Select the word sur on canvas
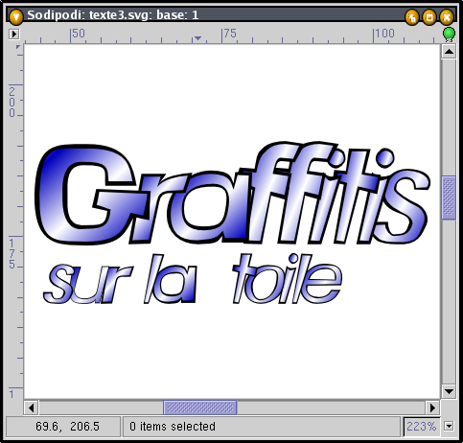 tap(87, 284)
